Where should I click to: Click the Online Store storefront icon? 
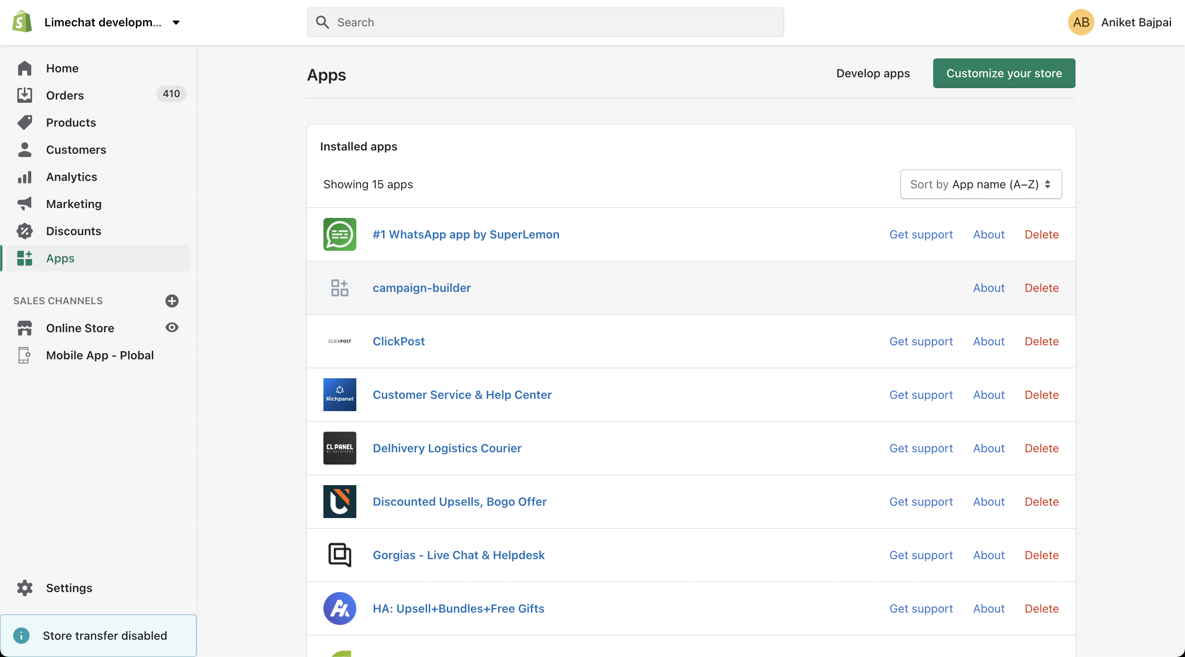(24, 328)
